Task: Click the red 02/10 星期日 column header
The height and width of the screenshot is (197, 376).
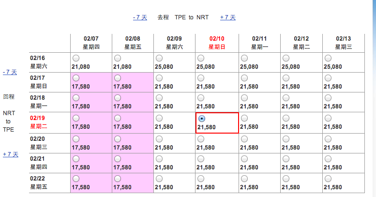Action: pos(217,43)
